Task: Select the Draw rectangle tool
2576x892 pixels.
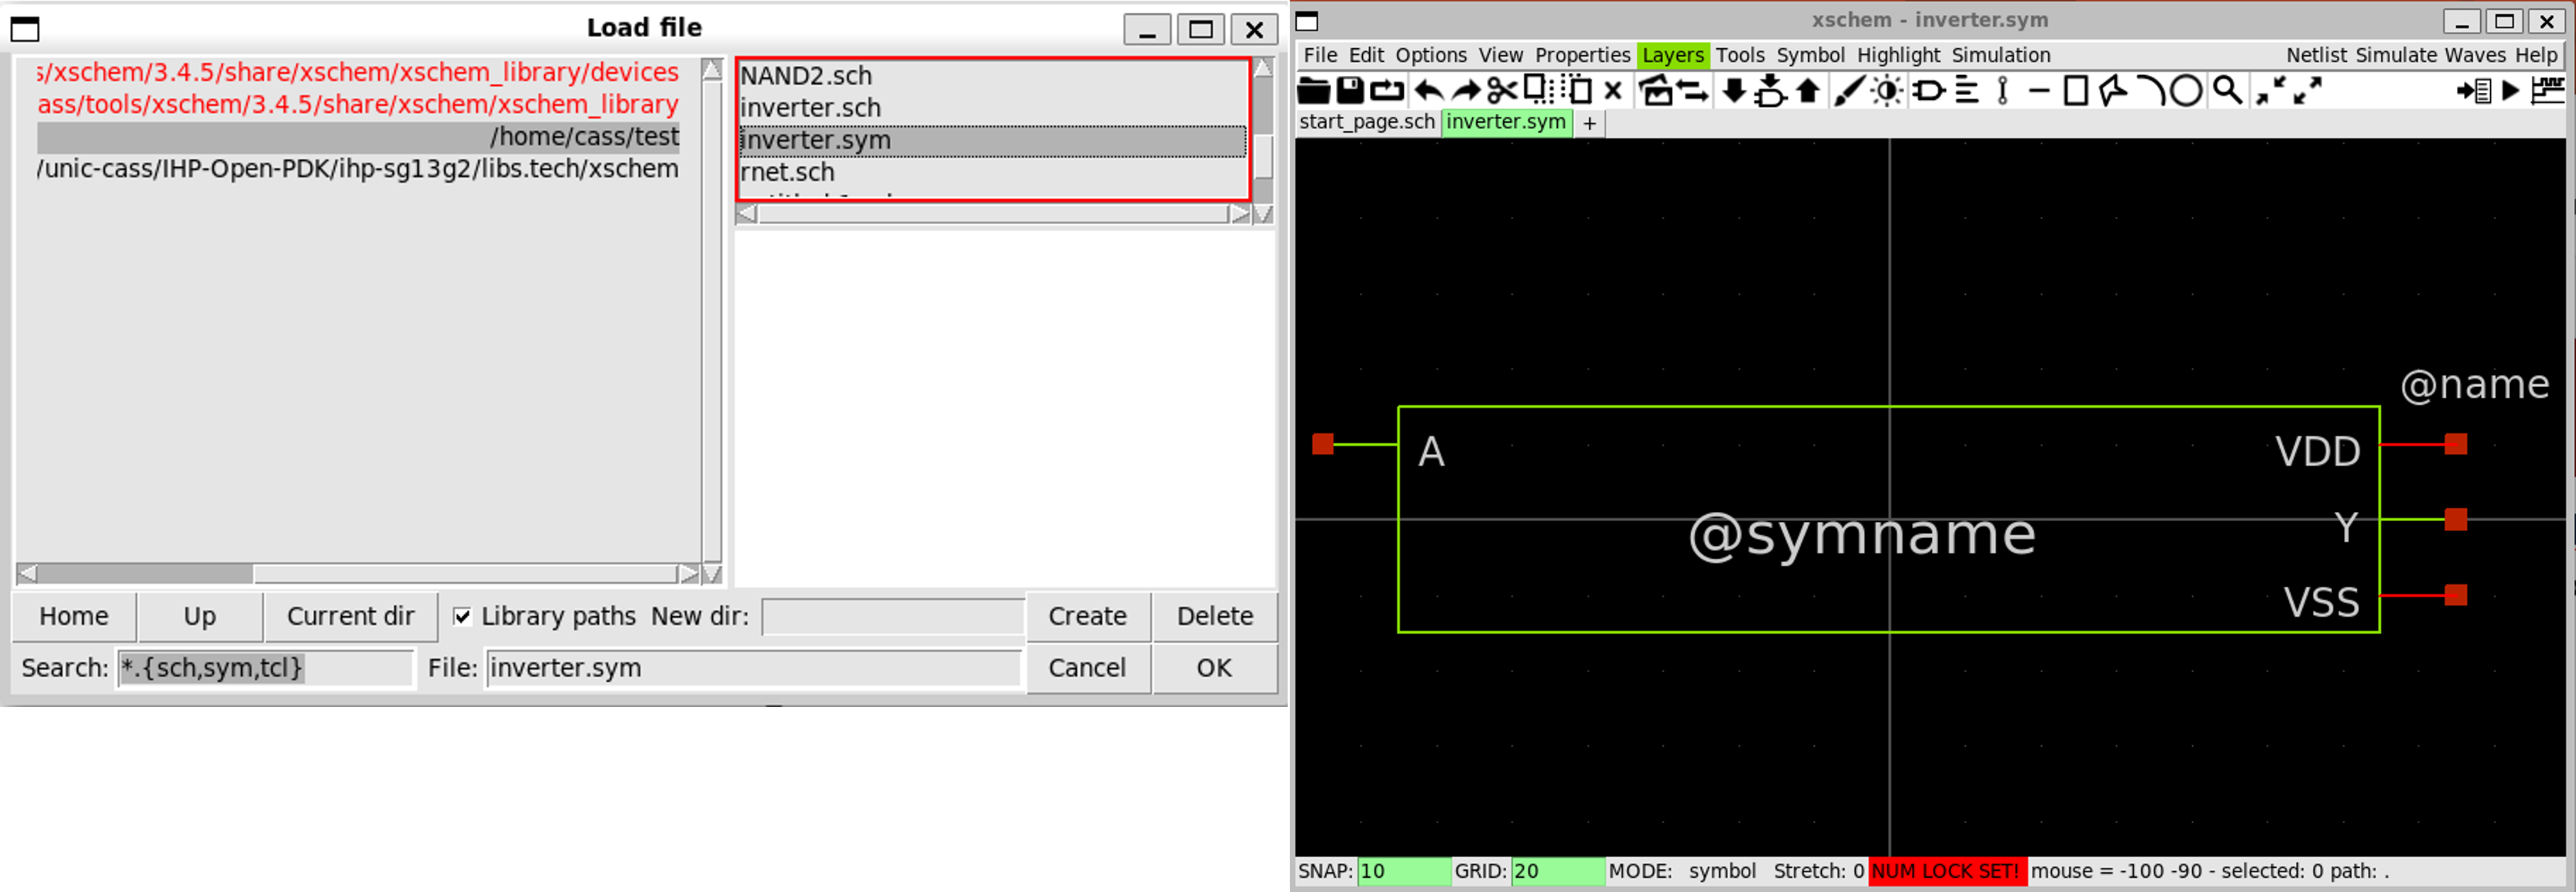Action: coord(2076,91)
